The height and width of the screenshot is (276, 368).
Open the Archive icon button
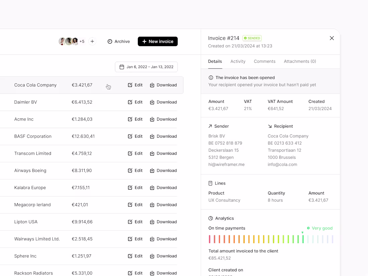click(110, 41)
